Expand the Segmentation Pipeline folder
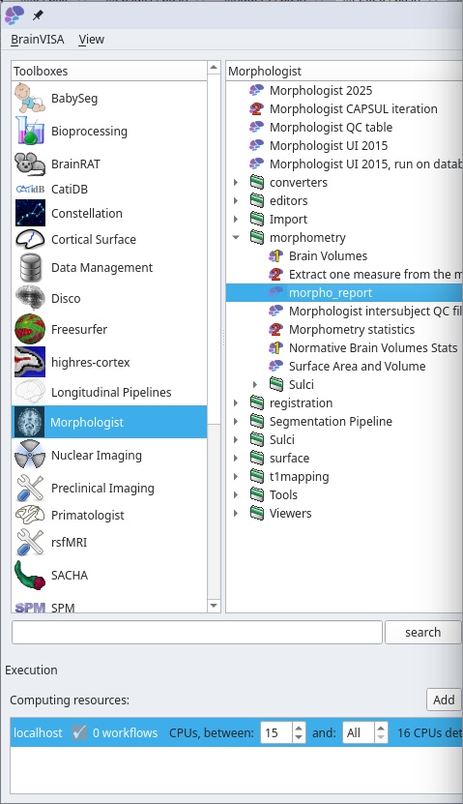463x804 pixels. coord(236,422)
